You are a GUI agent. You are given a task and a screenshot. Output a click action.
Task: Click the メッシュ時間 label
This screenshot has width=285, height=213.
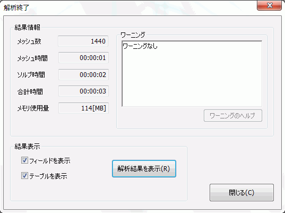(x=32, y=58)
